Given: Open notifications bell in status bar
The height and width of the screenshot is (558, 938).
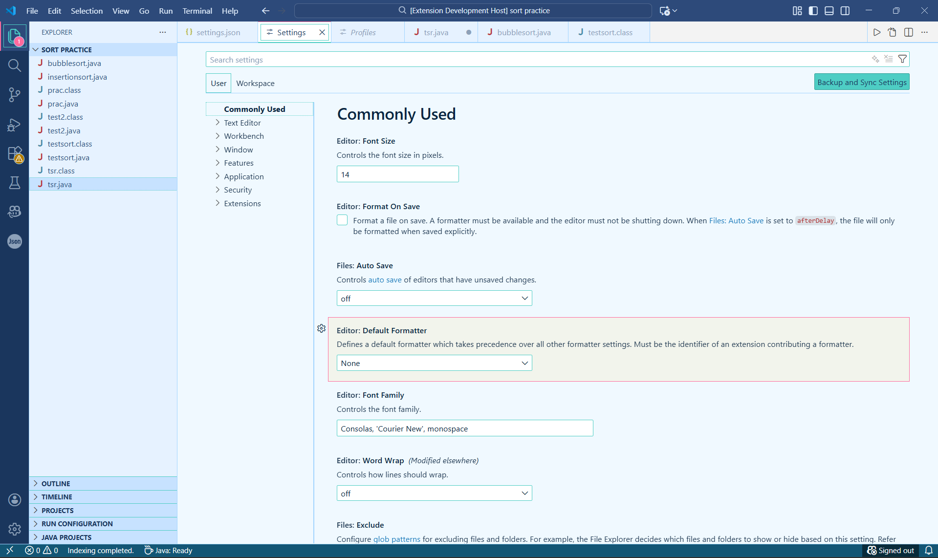Looking at the screenshot, I should [929, 551].
